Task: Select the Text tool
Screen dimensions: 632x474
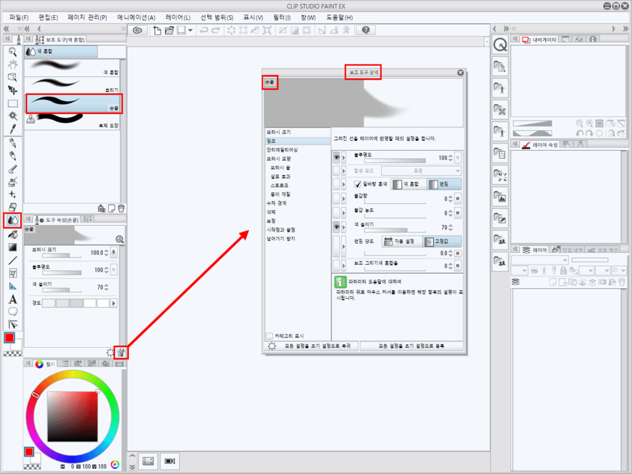Action: 12,299
